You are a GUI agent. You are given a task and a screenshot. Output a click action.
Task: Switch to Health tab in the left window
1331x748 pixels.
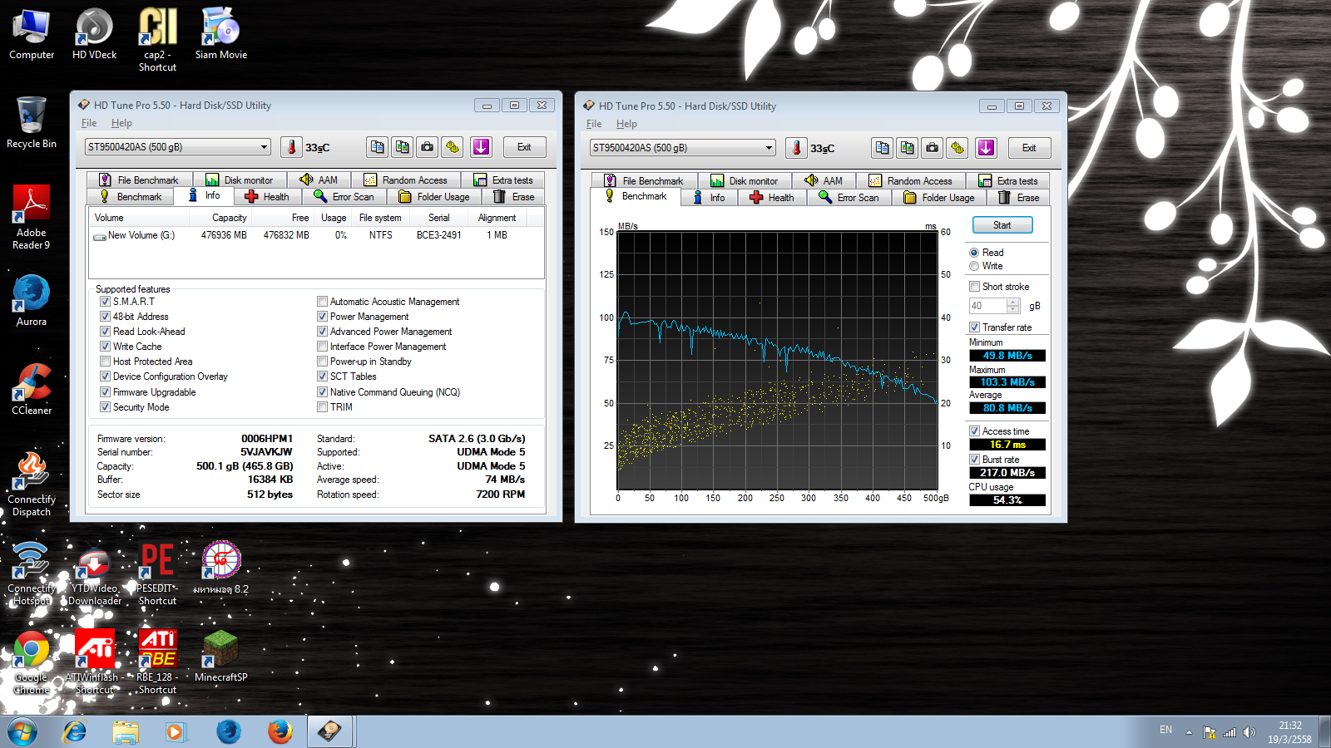267,197
